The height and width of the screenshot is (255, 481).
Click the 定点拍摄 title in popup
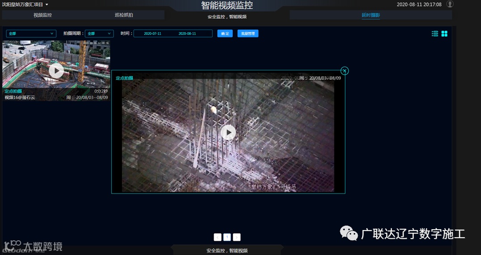[125, 78]
